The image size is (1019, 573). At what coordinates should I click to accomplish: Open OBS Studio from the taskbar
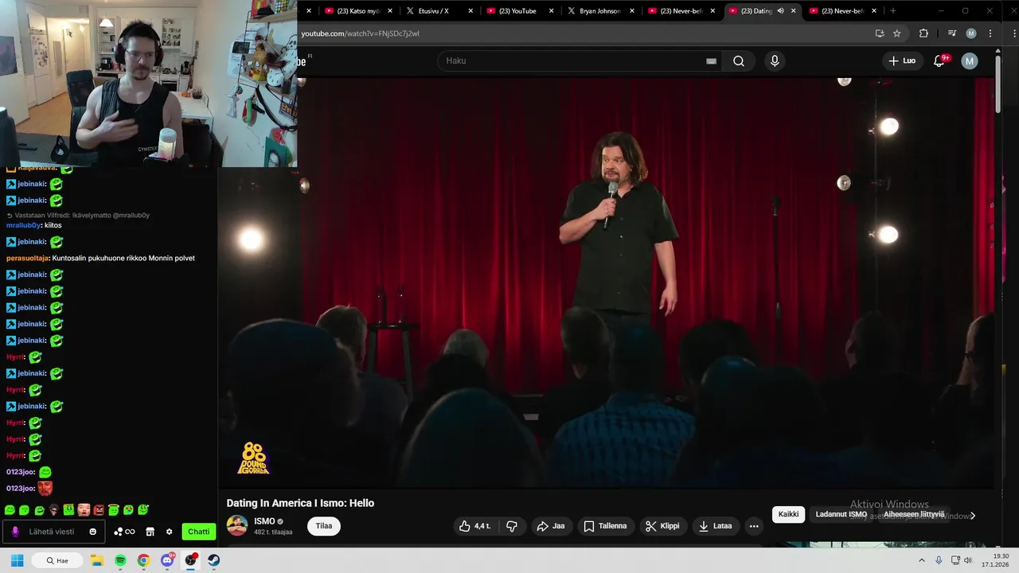point(191,560)
